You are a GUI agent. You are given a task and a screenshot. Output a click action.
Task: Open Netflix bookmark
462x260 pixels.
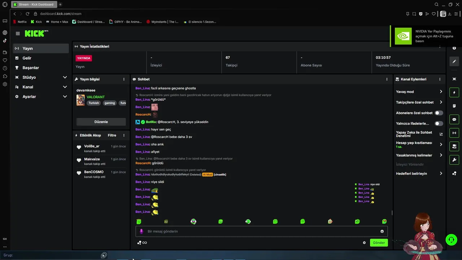(20, 22)
